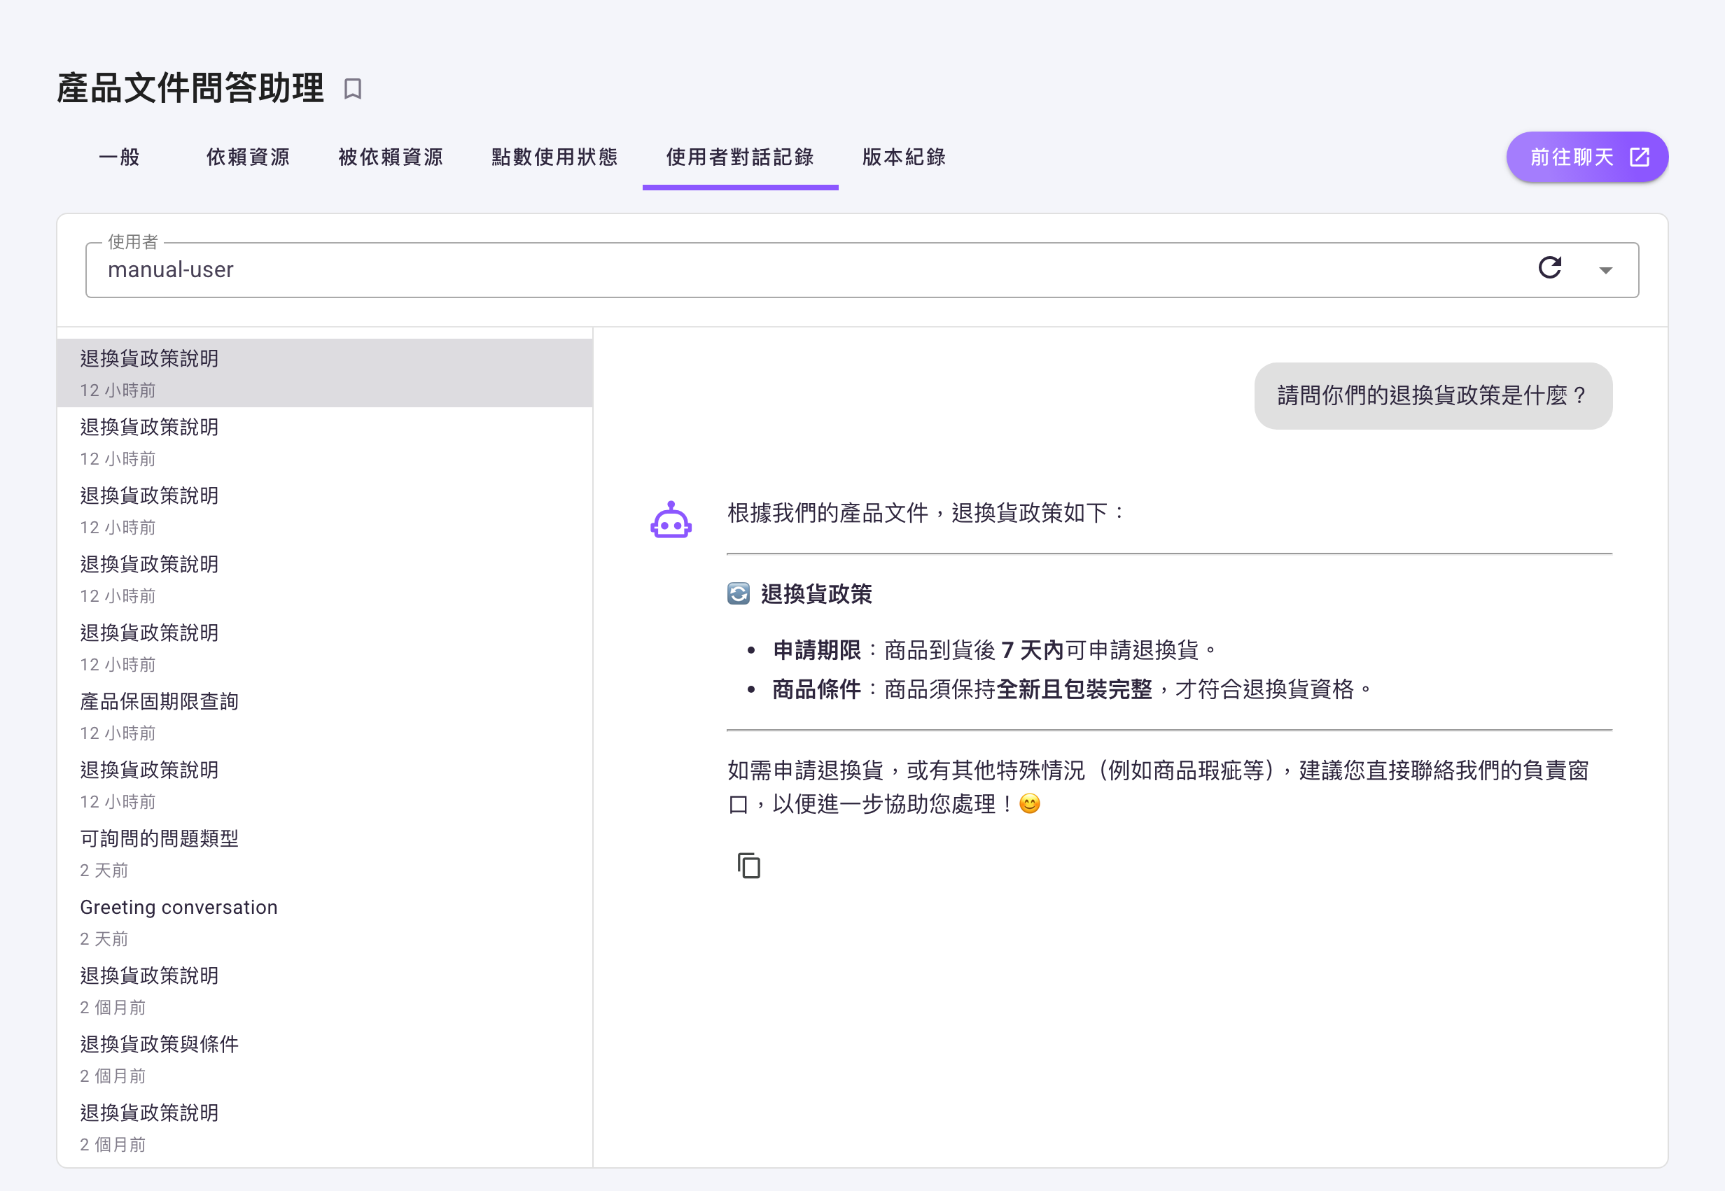The height and width of the screenshot is (1191, 1725).
Task: Switch to the 版本紀錄 tab
Action: (x=904, y=157)
